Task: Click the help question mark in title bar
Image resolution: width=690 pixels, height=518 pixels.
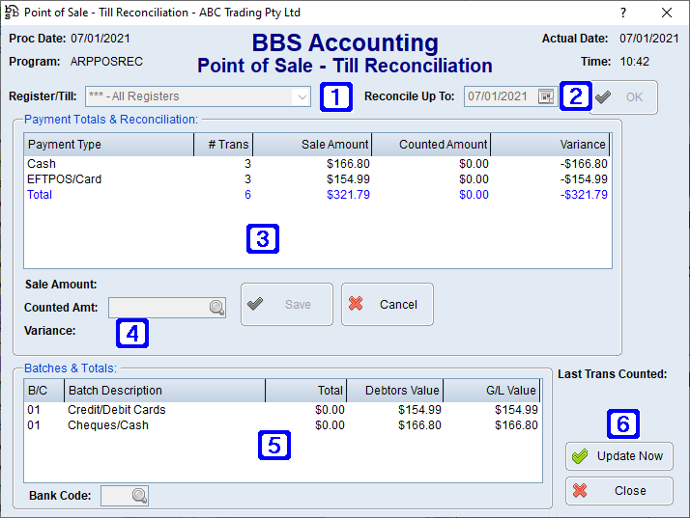Action: coord(622,13)
